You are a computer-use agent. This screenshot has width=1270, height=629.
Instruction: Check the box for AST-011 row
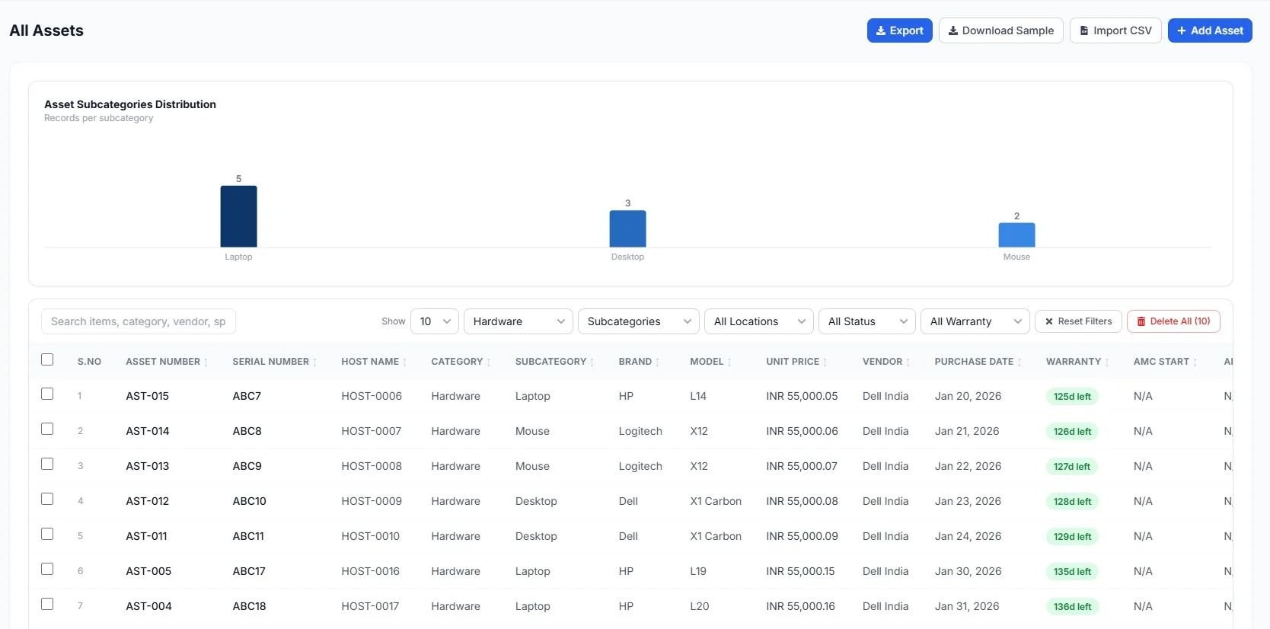47,534
